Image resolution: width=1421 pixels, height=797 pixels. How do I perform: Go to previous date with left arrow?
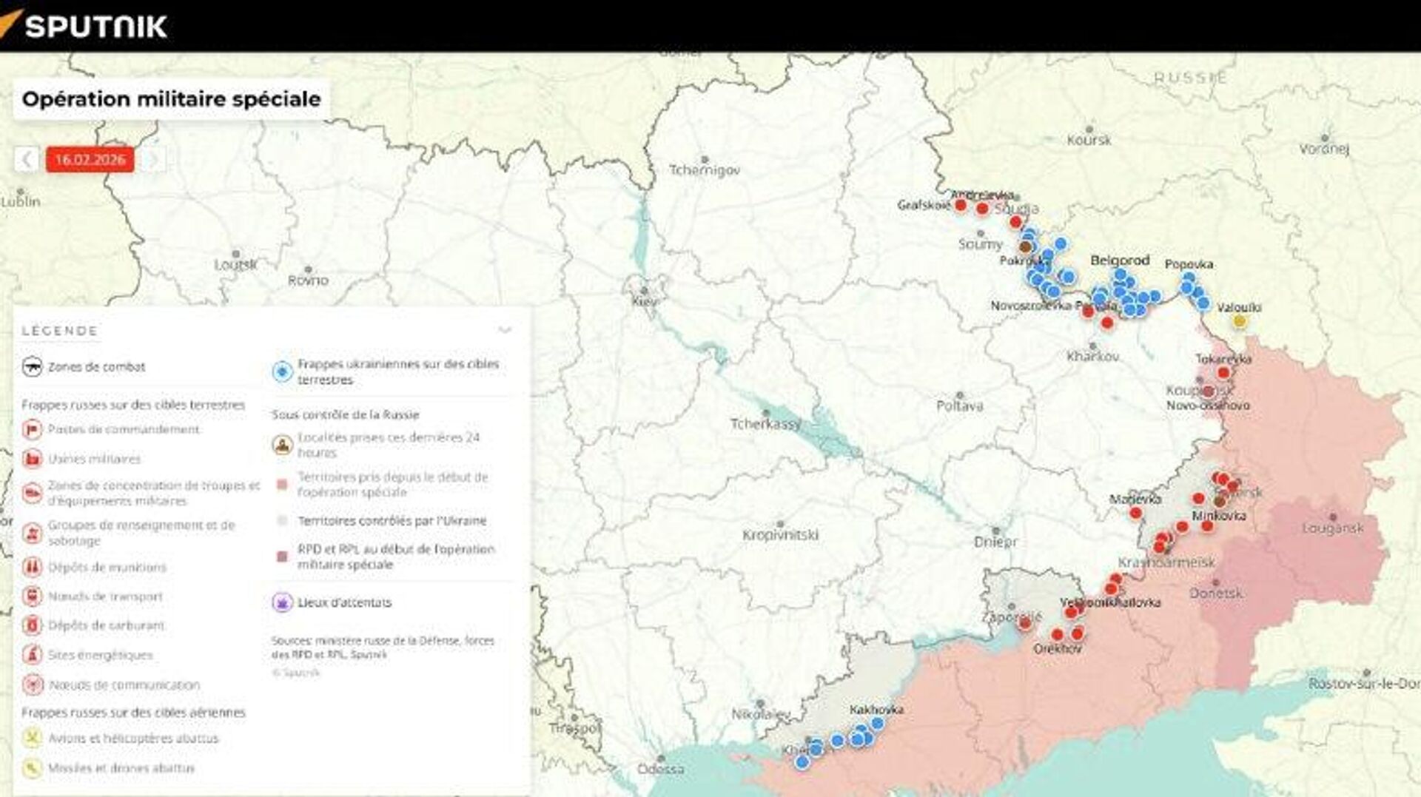27,159
